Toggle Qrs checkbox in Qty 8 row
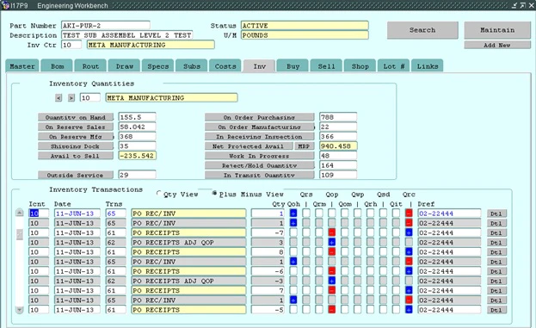This screenshot has height=328, width=536. [306, 251]
